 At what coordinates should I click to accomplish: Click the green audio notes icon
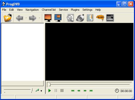37,90
